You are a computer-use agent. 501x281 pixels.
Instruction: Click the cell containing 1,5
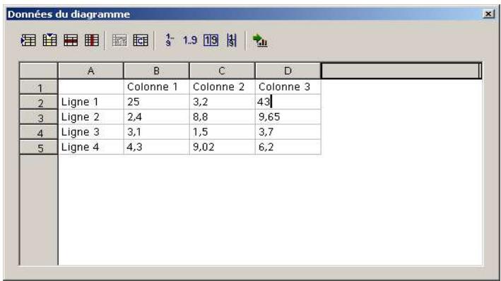click(x=222, y=132)
